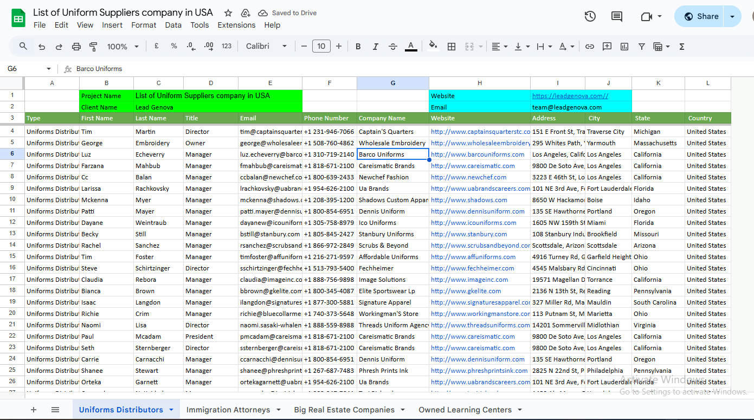Create a filter

tap(642, 47)
